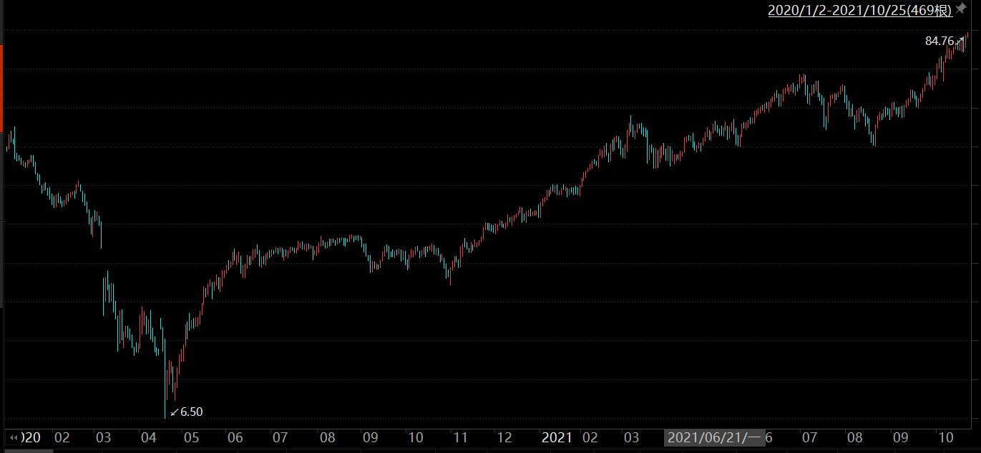This screenshot has width=981, height=453.
Task: Select the 04 month marker on the timeline
Action: coord(148,437)
